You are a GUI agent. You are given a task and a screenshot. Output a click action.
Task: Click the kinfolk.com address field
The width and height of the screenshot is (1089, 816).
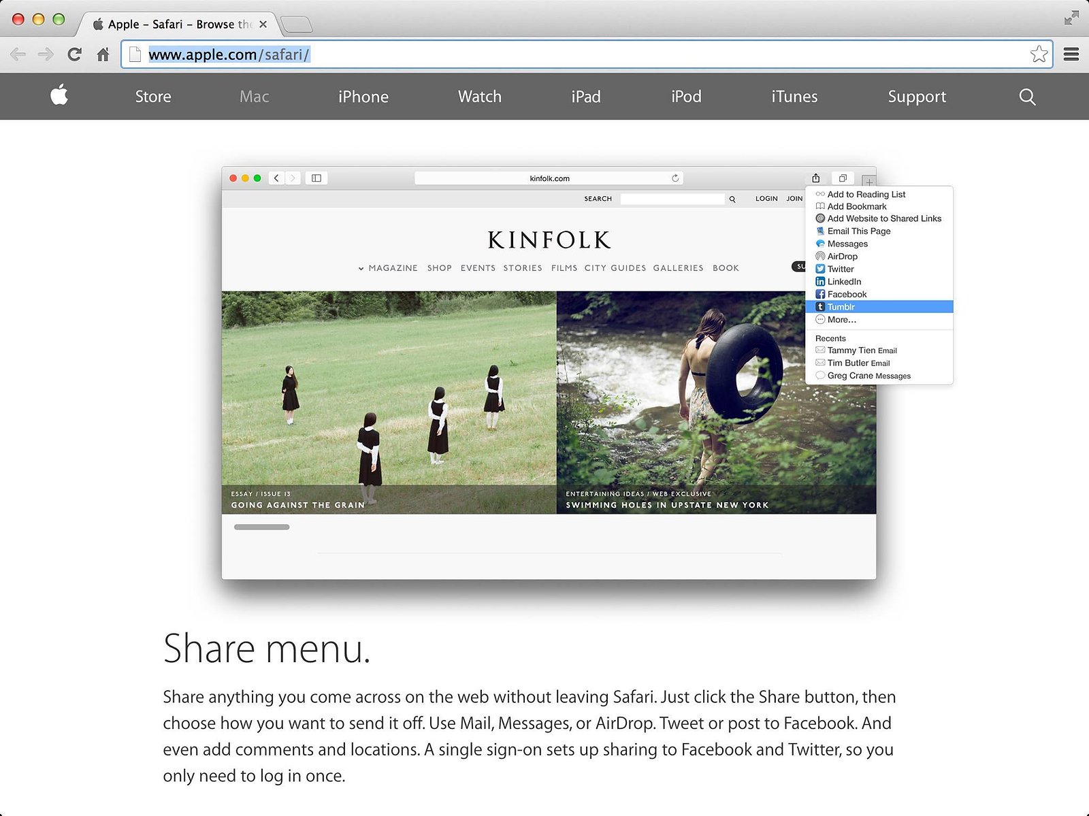[x=549, y=178]
